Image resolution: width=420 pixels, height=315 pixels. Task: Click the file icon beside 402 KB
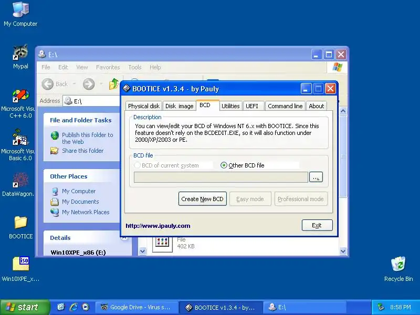coord(162,243)
